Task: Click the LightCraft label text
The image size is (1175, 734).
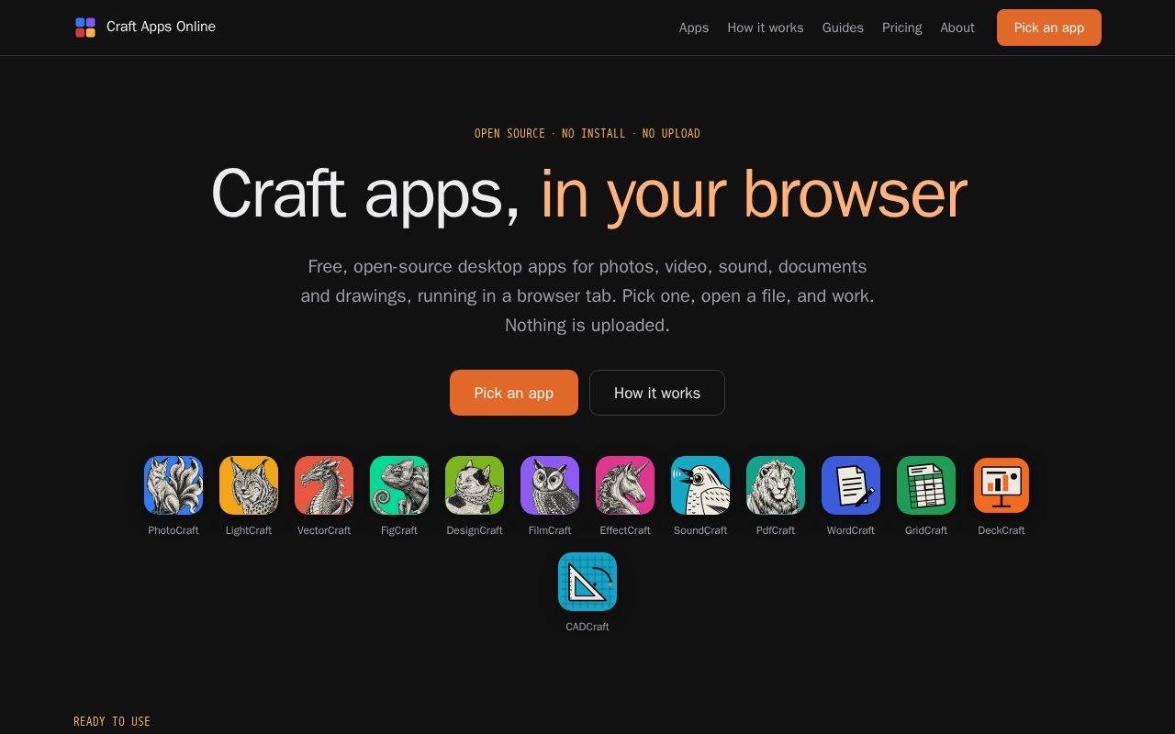Action: click(x=249, y=530)
